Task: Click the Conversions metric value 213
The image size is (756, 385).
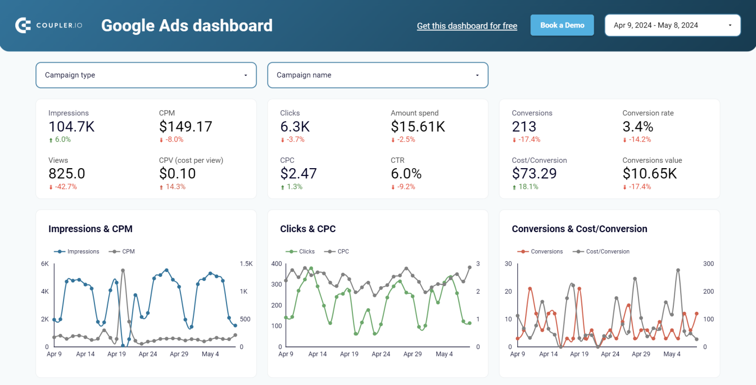Action: 524,126
